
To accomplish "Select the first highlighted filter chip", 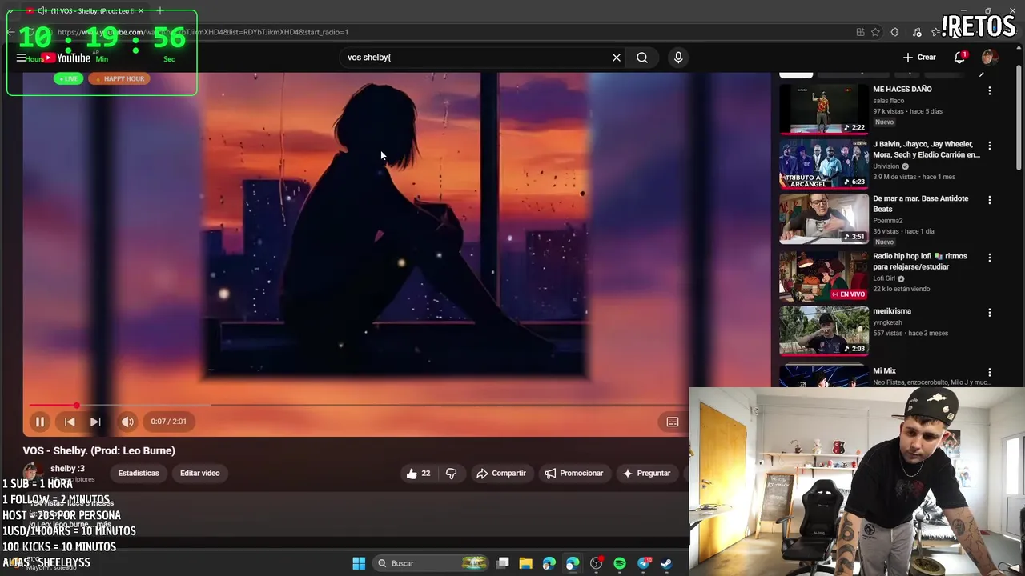I will 796,74.
